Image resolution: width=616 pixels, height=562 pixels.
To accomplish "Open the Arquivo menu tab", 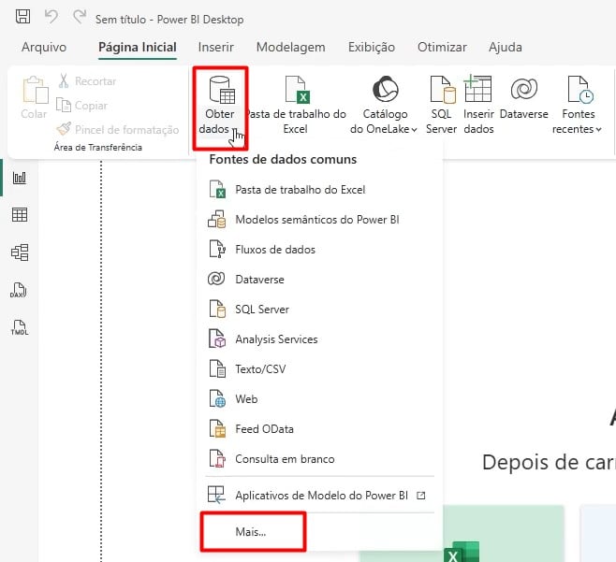I will tap(44, 47).
